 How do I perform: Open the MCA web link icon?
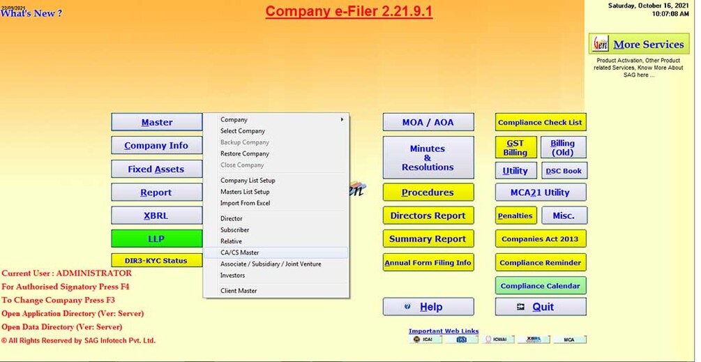[x=570, y=340]
